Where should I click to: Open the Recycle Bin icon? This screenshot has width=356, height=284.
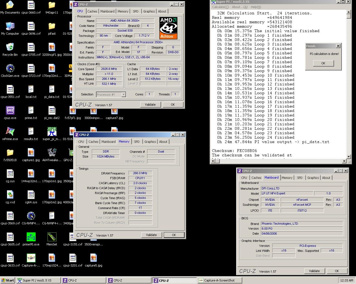point(10,50)
